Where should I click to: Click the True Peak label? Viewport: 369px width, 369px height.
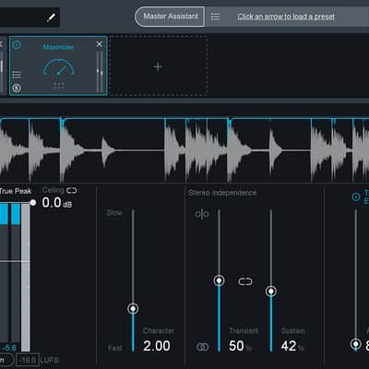tap(16, 191)
